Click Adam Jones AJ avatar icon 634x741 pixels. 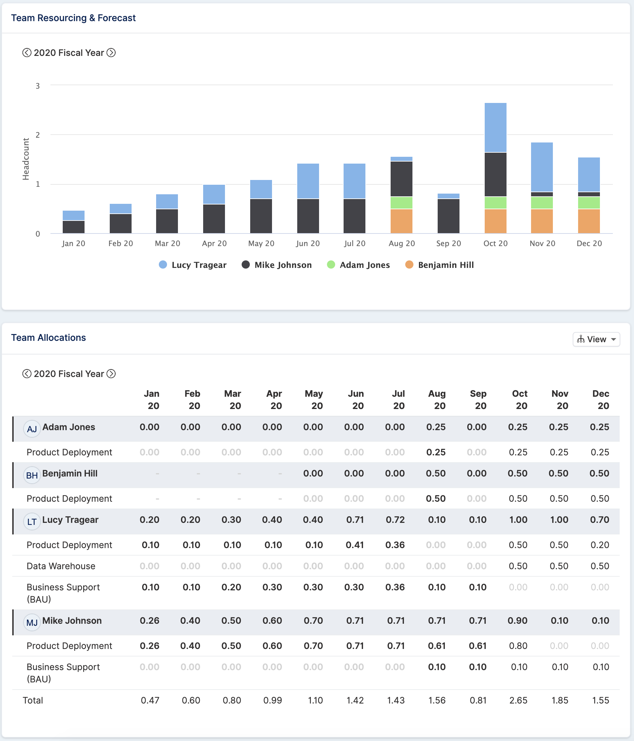pyautogui.click(x=32, y=429)
